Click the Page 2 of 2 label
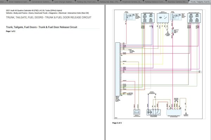The width and height of the screenshot is (211, 140). click(x=117, y=123)
